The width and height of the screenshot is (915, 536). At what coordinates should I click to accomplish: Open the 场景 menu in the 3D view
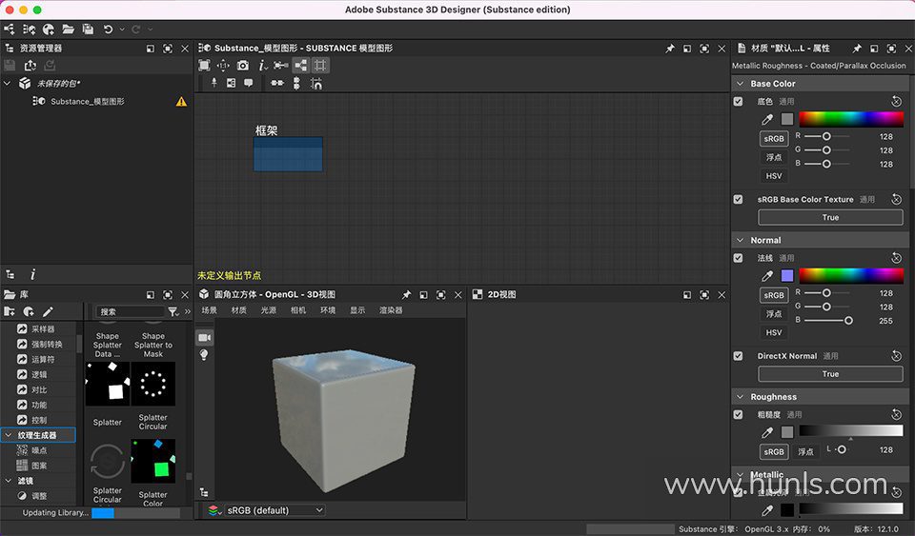[210, 310]
